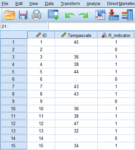Select the ID column header
The width and height of the screenshot is (135, 150).
point(41,35)
